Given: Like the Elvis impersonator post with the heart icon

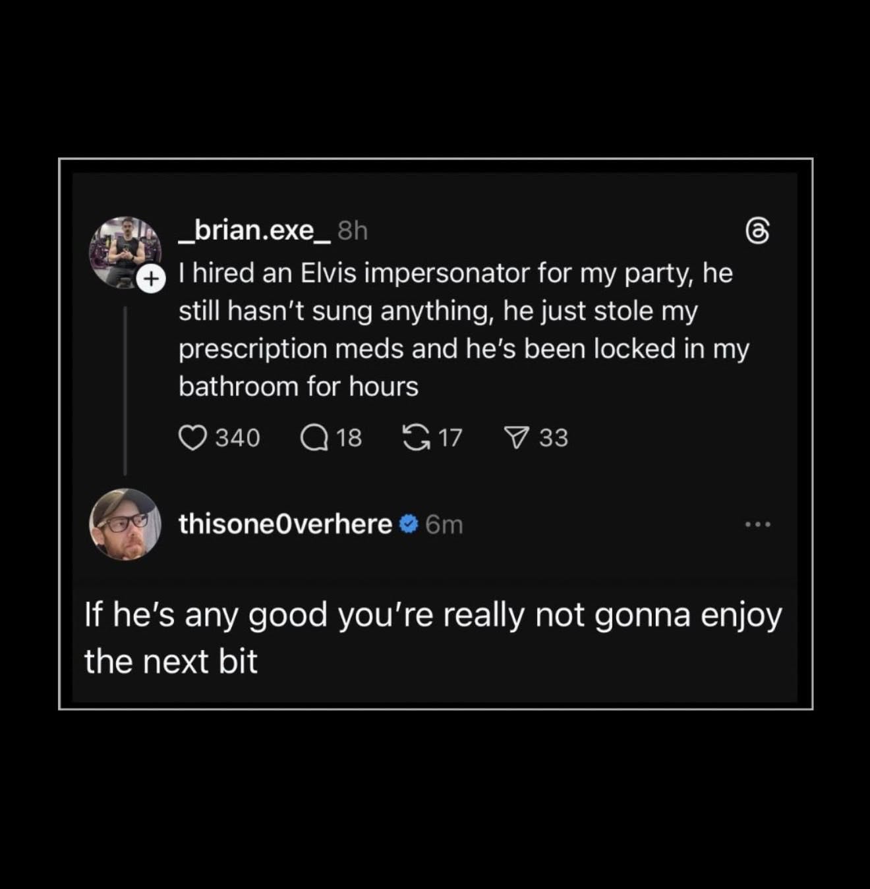Looking at the screenshot, I should [x=192, y=438].
